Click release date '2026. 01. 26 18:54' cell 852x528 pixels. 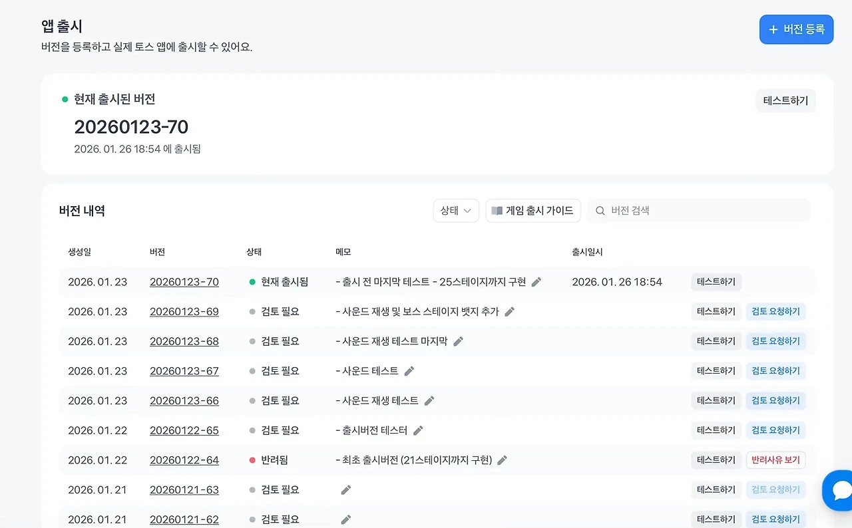(x=617, y=282)
